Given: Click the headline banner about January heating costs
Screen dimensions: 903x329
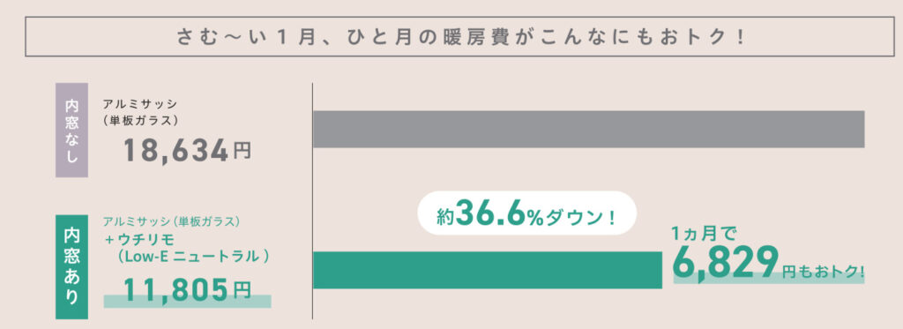Looking at the screenshot, I should (459, 36).
